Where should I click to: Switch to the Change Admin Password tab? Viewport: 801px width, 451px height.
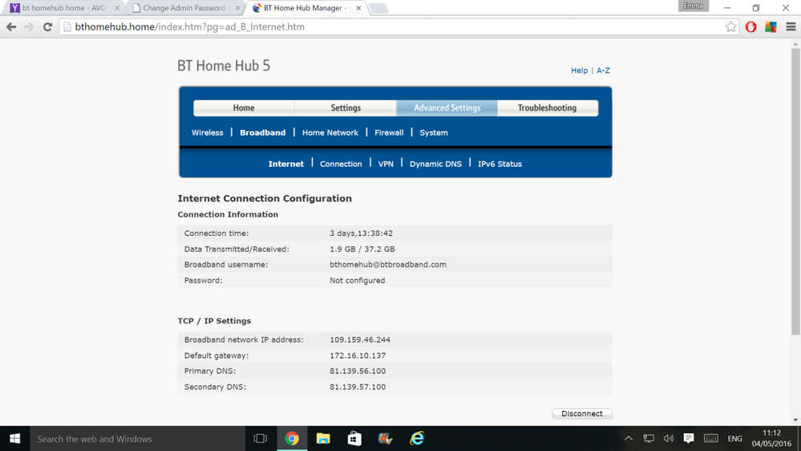(x=184, y=8)
